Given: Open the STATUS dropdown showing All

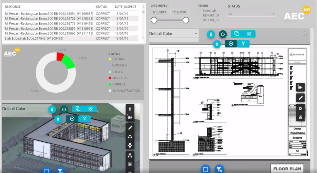Looking at the screenshot, I should (x=251, y=13).
